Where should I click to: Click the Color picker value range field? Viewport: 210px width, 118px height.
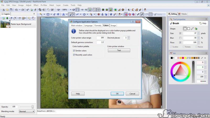click(101, 38)
